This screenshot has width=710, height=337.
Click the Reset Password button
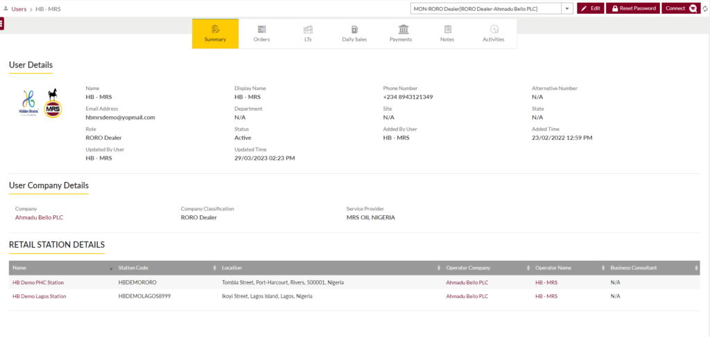pyautogui.click(x=633, y=8)
